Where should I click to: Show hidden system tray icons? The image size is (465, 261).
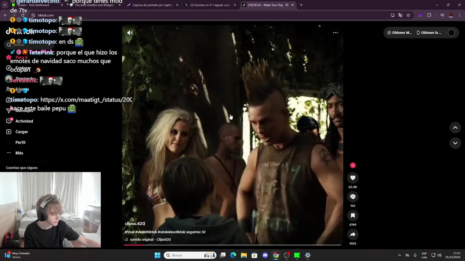coord(400,255)
